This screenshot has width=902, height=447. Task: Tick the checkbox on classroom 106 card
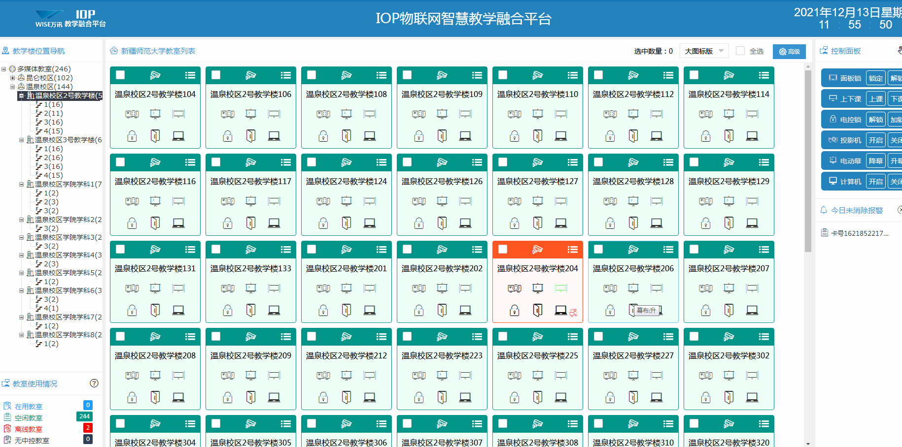click(216, 75)
